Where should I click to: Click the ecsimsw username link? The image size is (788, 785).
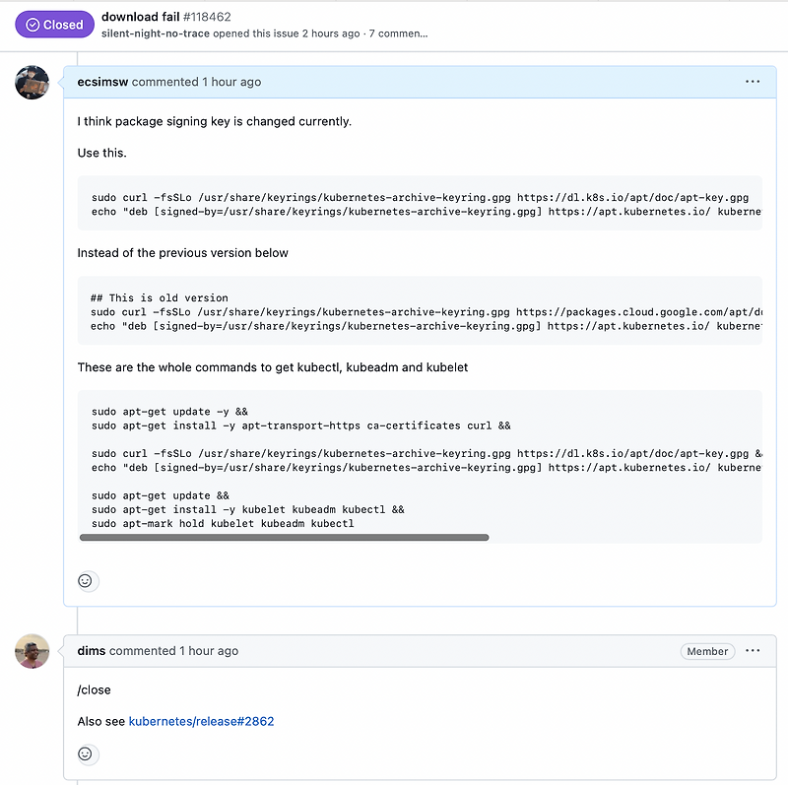[x=101, y=82]
